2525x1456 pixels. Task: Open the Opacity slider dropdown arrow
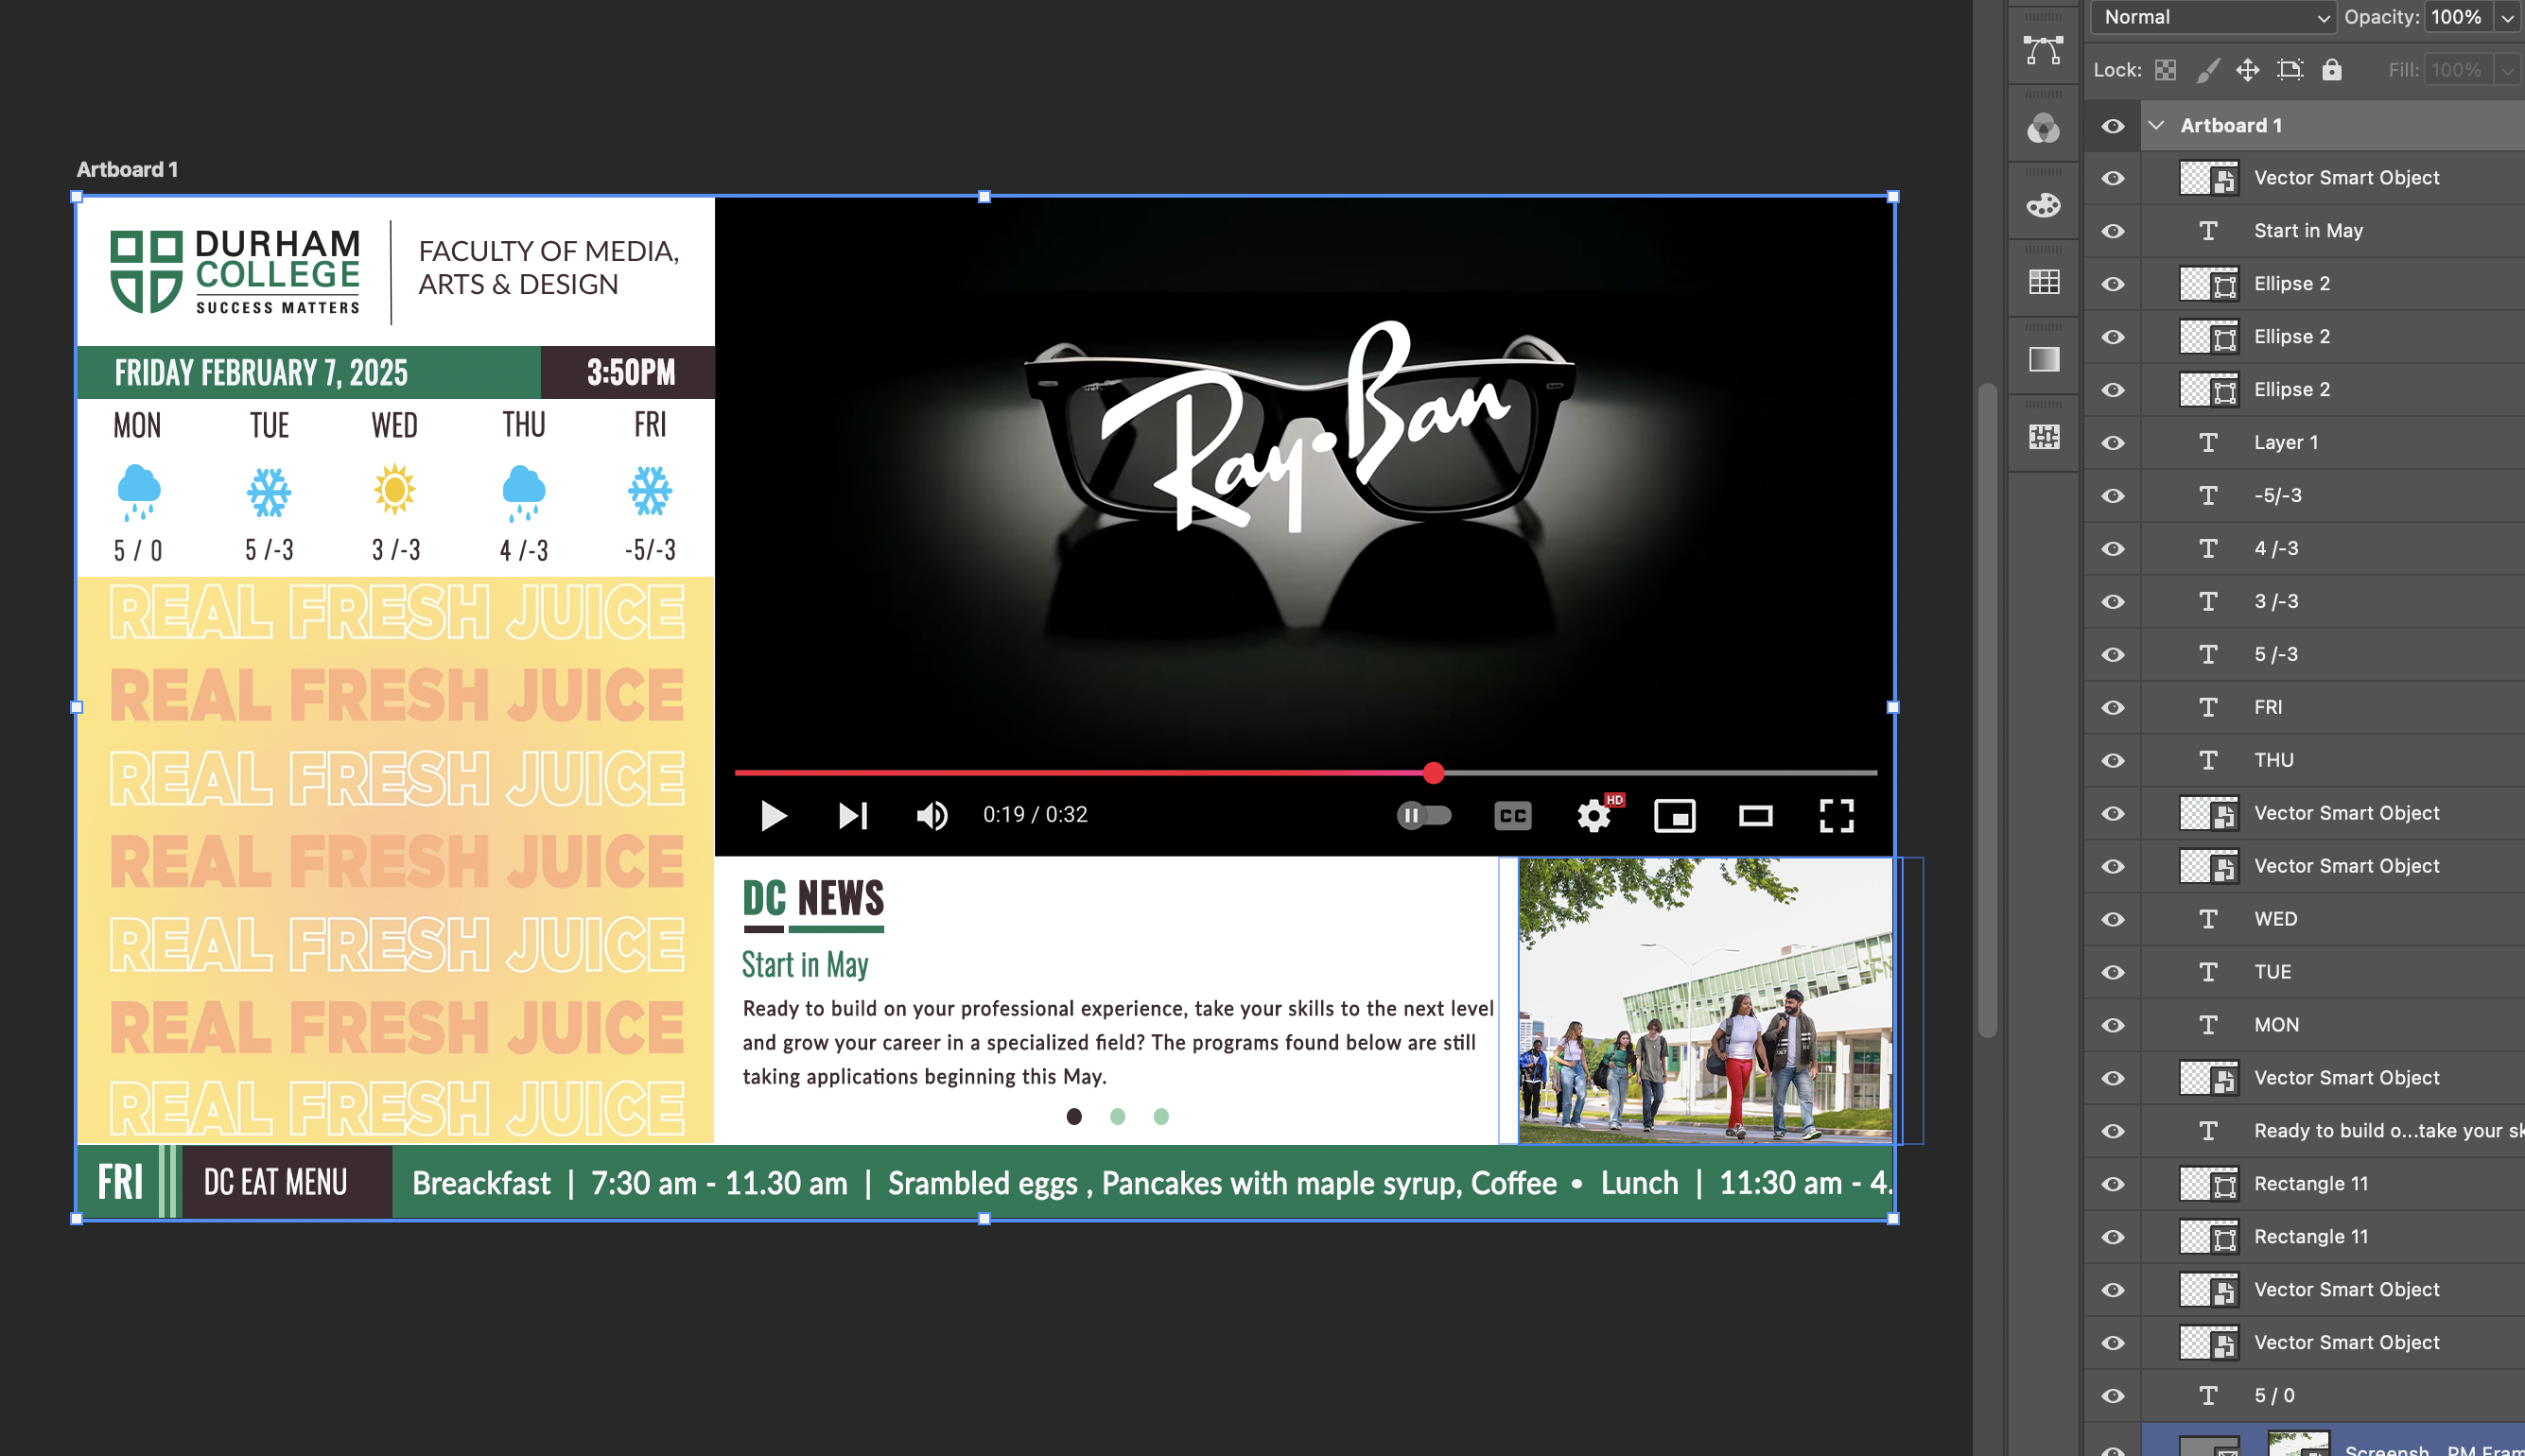click(x=2508, y=17)
